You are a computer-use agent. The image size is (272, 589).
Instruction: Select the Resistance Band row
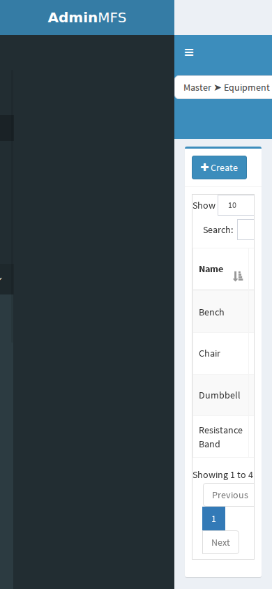[x=223, y=437]
